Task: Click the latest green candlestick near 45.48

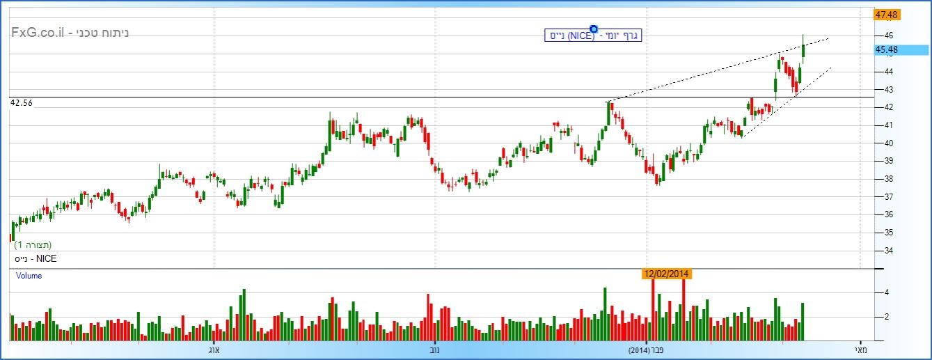Action: click(x=803, y=49)
